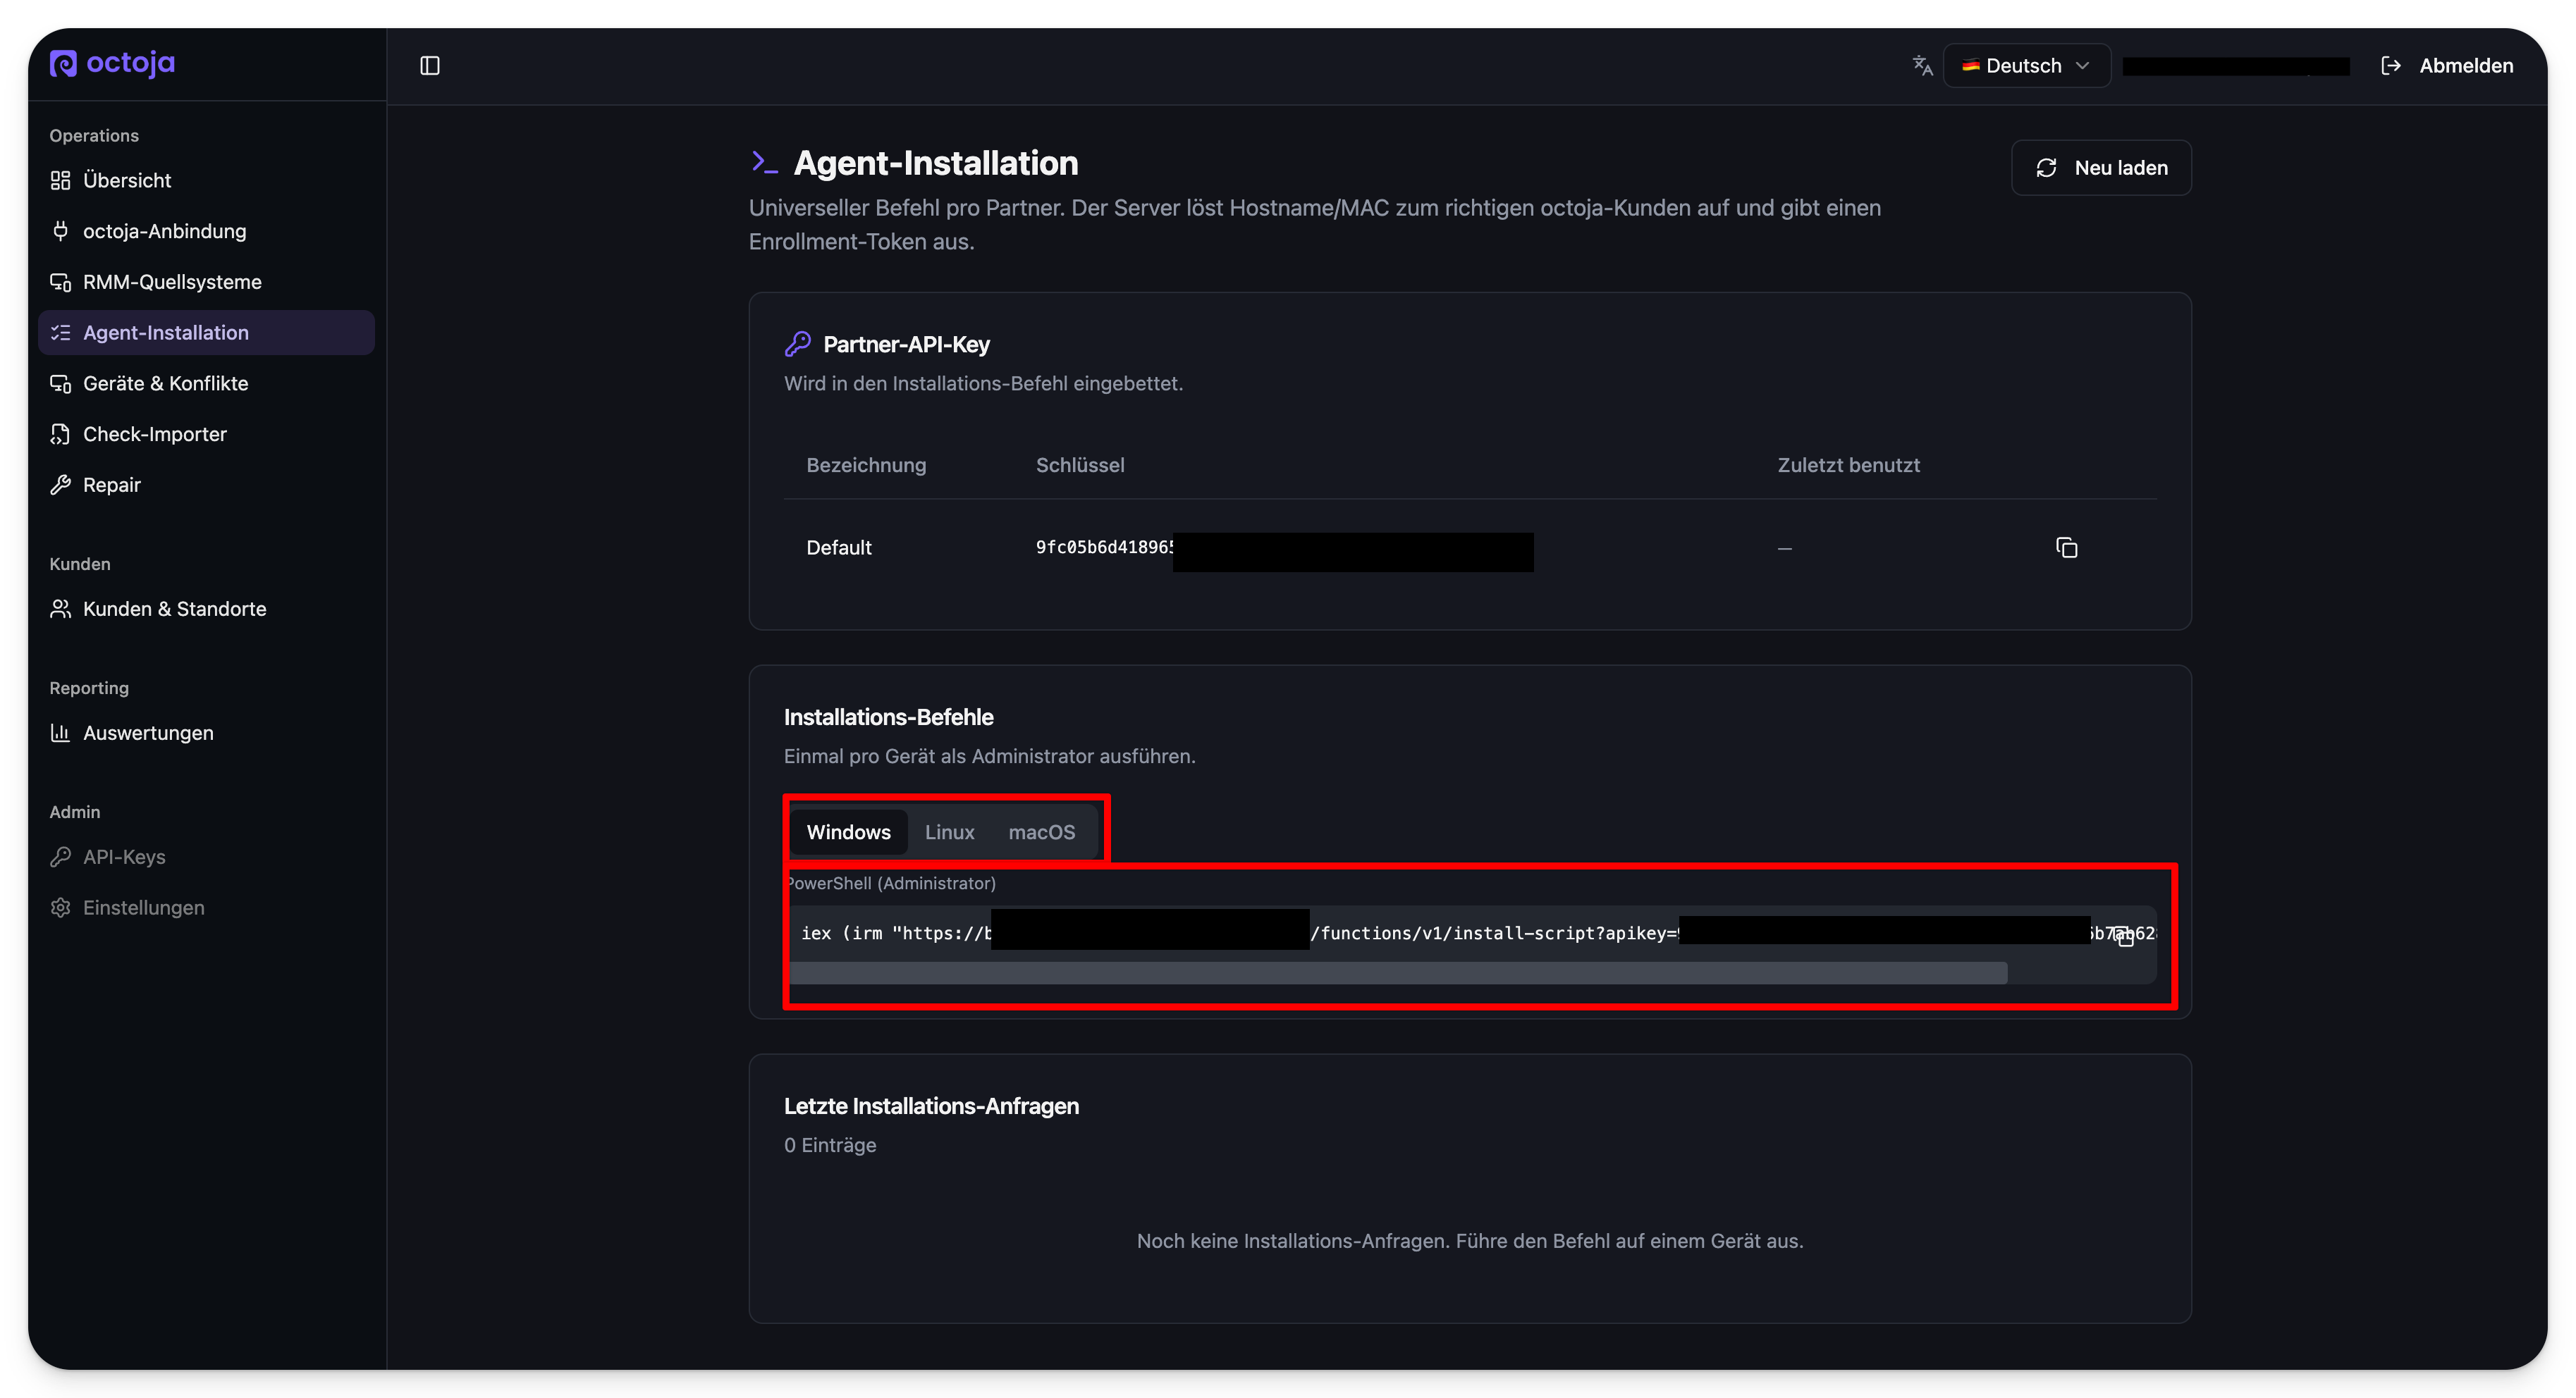Click the Übersicht grid icon
This screenshot has height=1398, width=2576.
[x=60, y=181]
